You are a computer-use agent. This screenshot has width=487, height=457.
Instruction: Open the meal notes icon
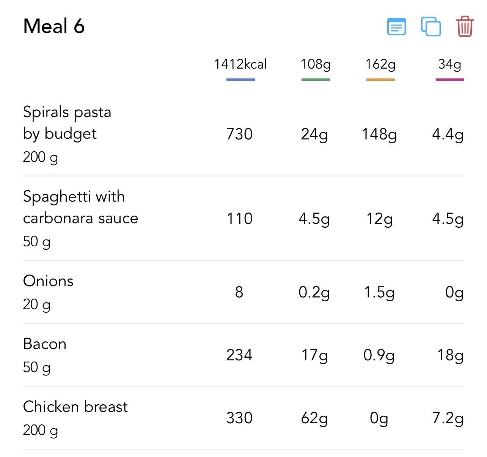(396, 27)
